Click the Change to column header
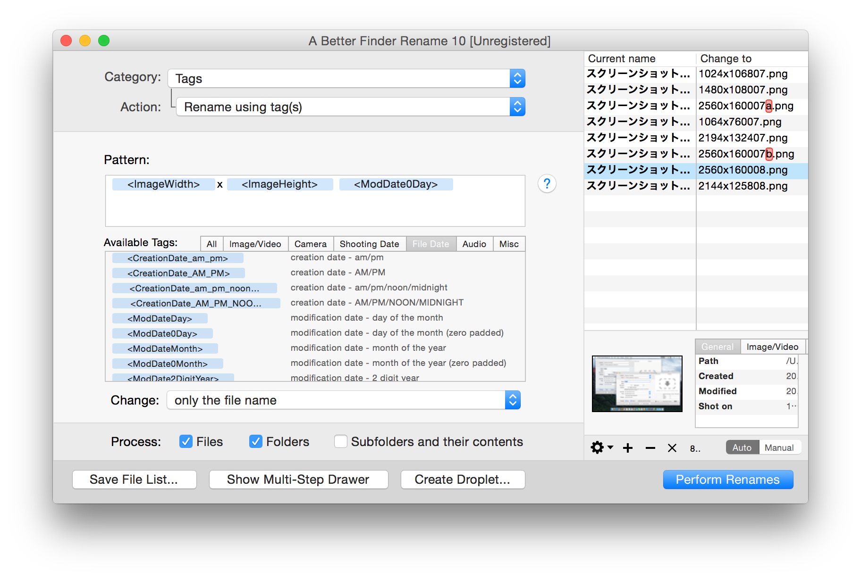The height and width of the screenshot is (579, 861). pyautogui.click(x=752, y=58)
